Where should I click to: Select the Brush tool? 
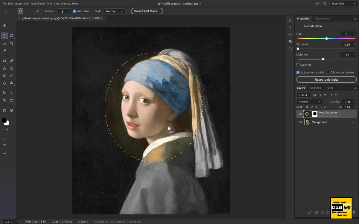(12, 61)
